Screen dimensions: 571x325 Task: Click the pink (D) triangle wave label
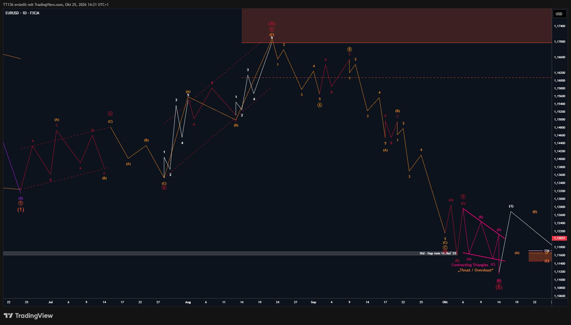pos(499,230)
